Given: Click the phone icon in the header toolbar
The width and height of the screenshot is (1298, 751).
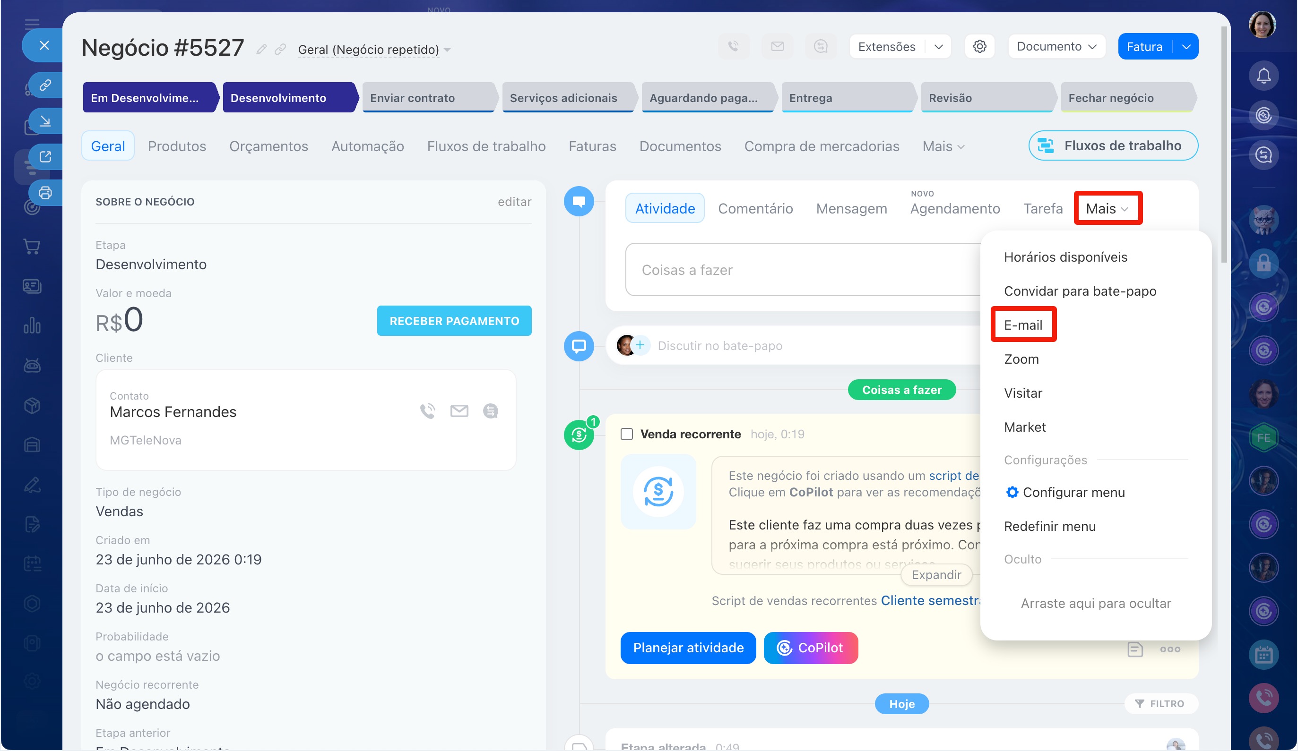Looking at the screenshot, I should (x=734, y=47).
